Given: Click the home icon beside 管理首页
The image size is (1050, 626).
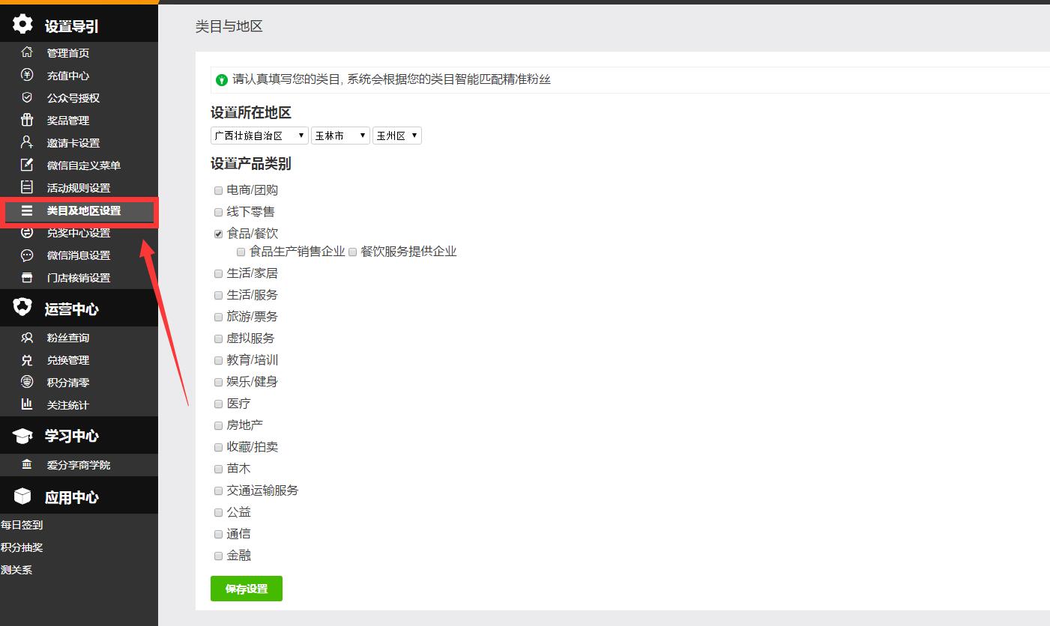Looking at the screenshot, I should [27, 53].
